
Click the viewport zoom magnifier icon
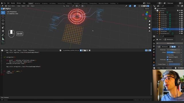149,21
